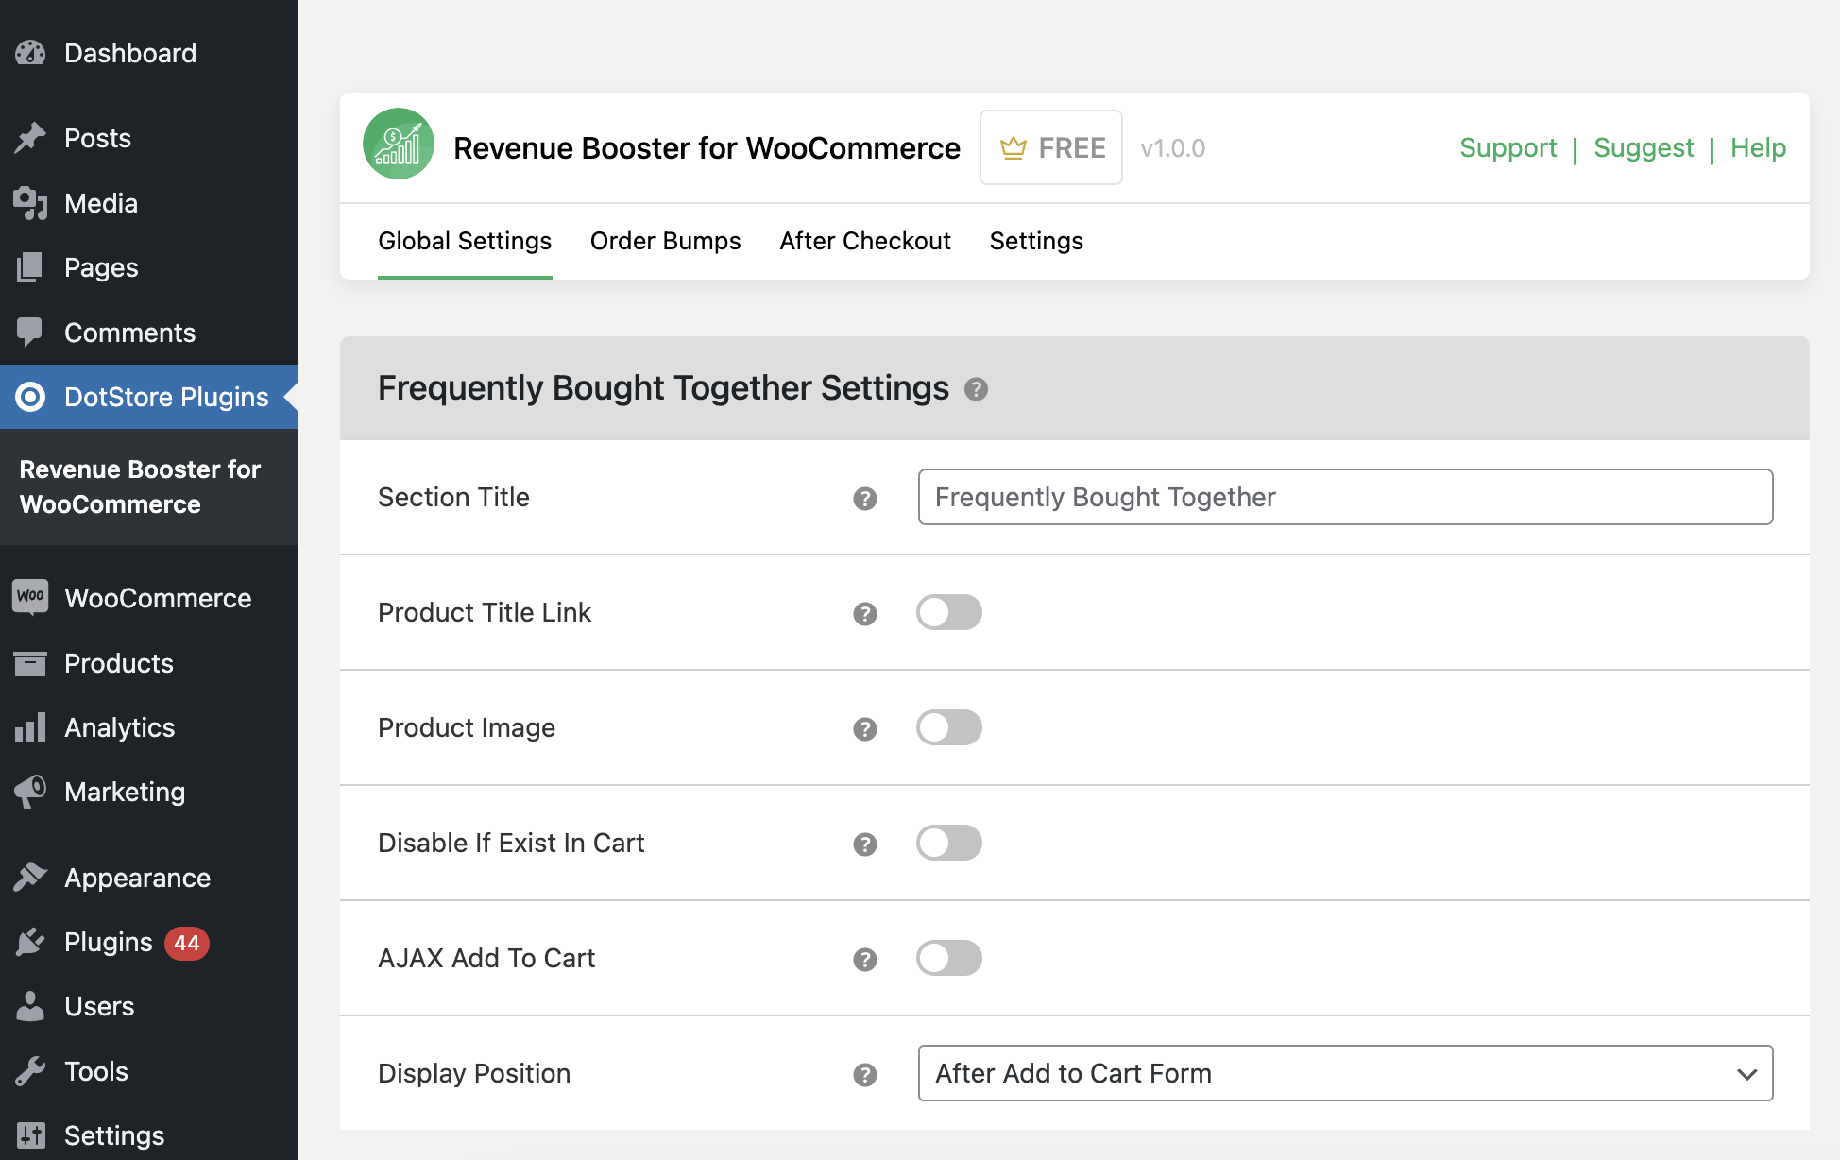Click the Comments speech bubble icon
1840x1160 pixels.
point(30,333)
